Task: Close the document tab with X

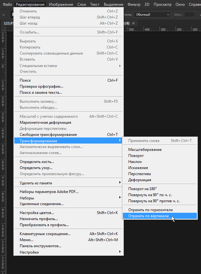Action: tap(133, 23)
